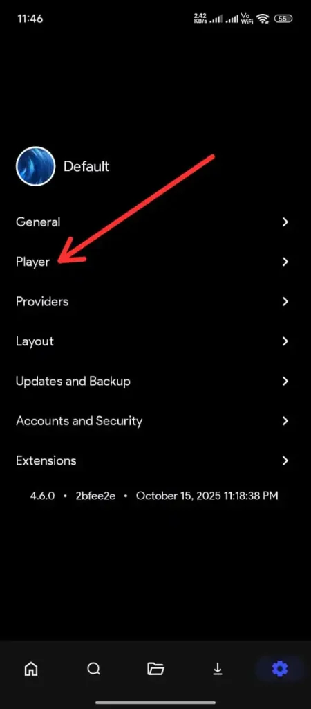Open the Downloads arrow icon
Viewport: 311px width, 709px height.
218,668
